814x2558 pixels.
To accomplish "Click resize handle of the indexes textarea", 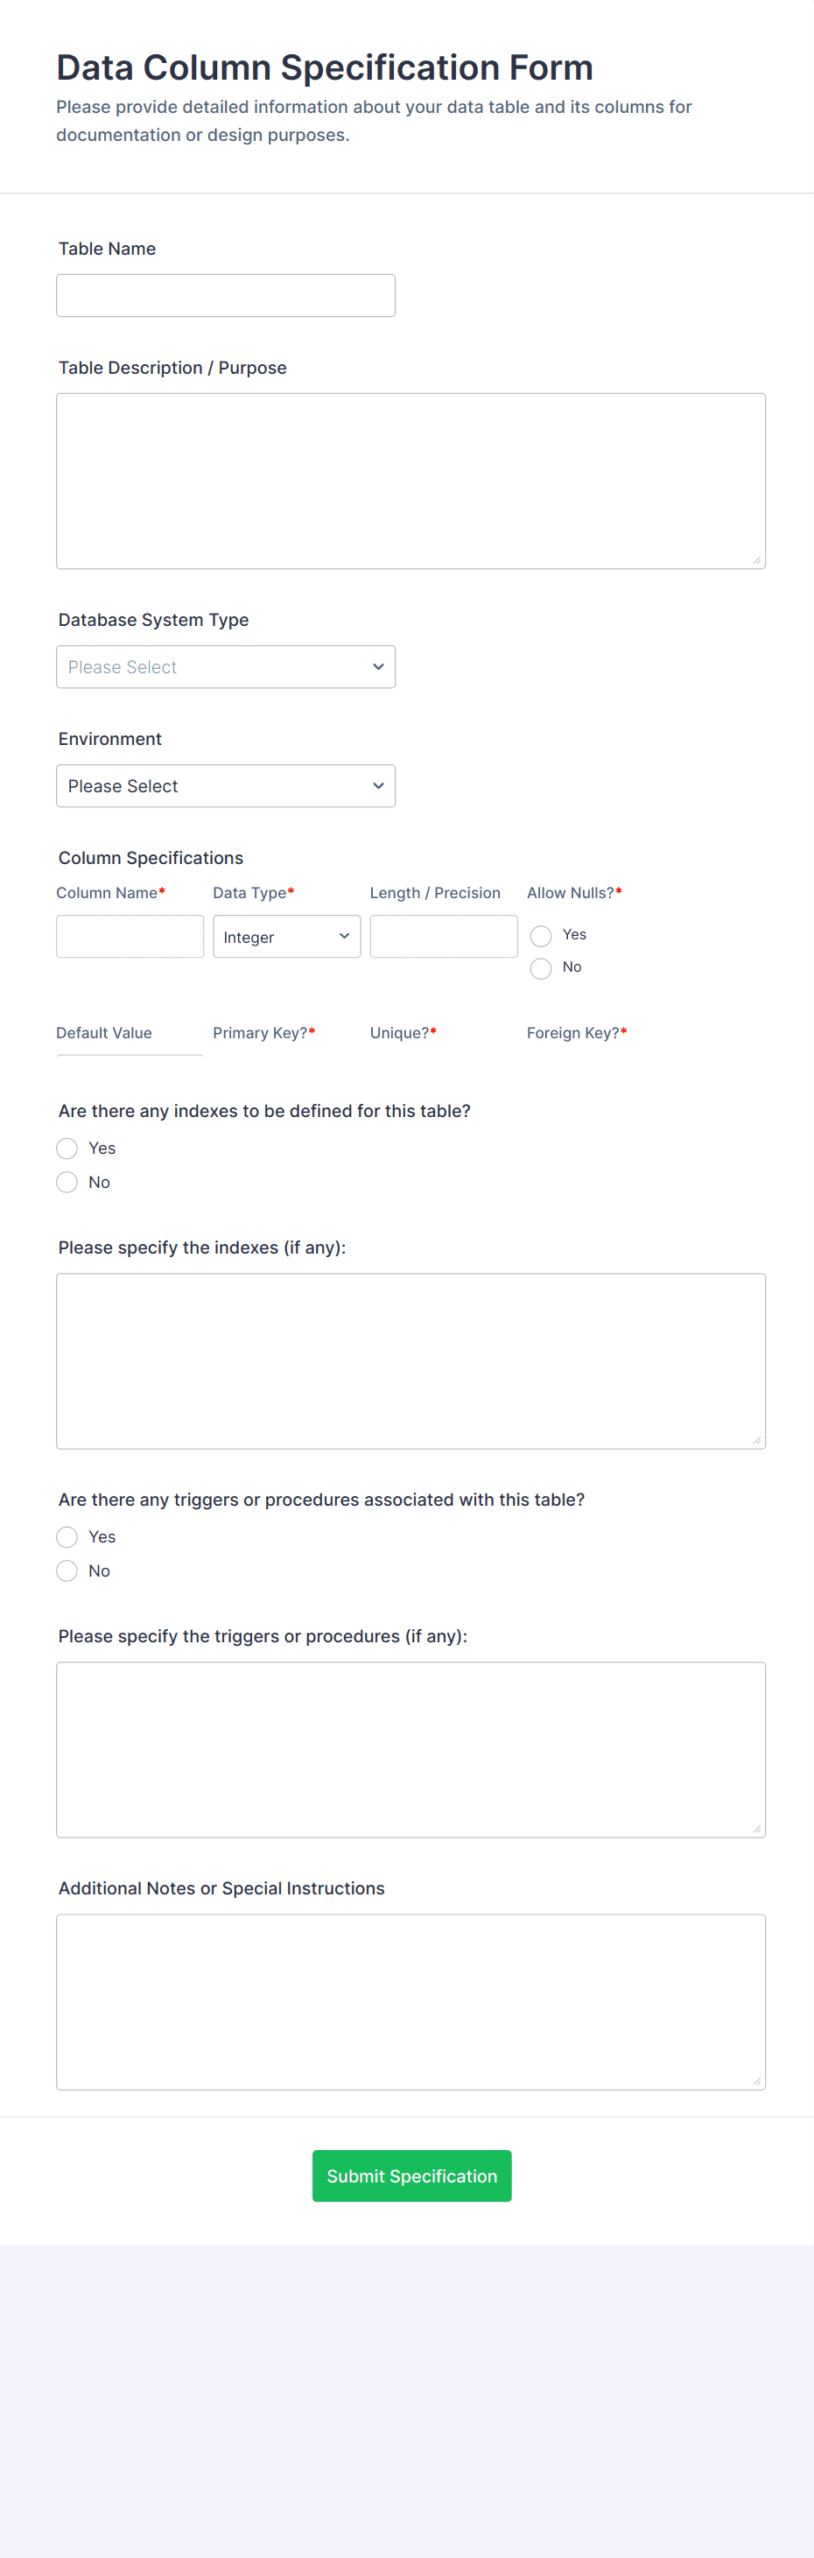I will pyautogui.click(x=756, y=1440).
